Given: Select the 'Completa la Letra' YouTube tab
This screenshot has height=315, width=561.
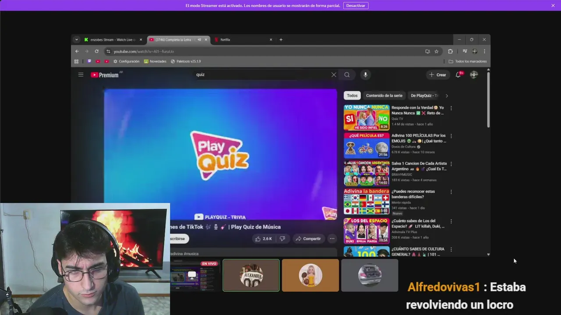Looking at the screenshot, I should pyautogui.click(x=178, y=39).
